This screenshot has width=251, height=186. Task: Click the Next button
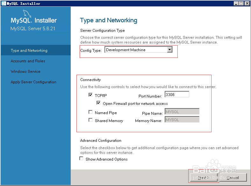click(x=204, y=177)
